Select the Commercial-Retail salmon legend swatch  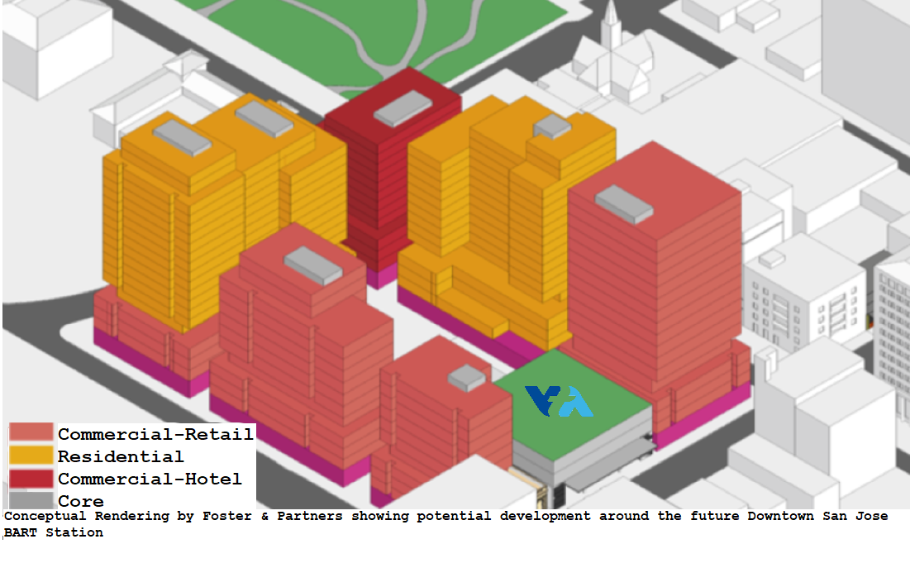point(31,433)
